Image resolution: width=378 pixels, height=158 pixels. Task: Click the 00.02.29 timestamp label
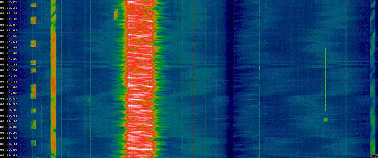[x=9, y=2]
